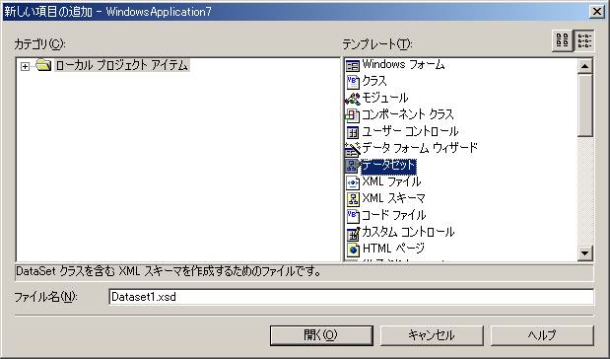Click the XML スキーマ template icon
This screenshot has width=610, height=359.
click(x=353, y=199)
